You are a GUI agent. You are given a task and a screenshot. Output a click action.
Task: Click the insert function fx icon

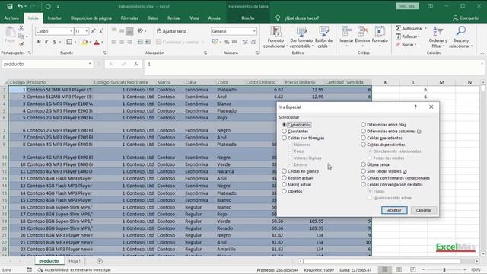point(136,64)
